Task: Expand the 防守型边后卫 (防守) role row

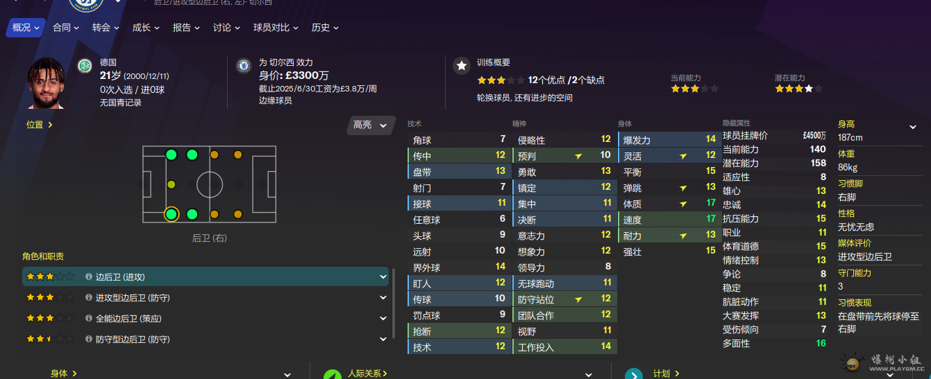Action: 383,340
